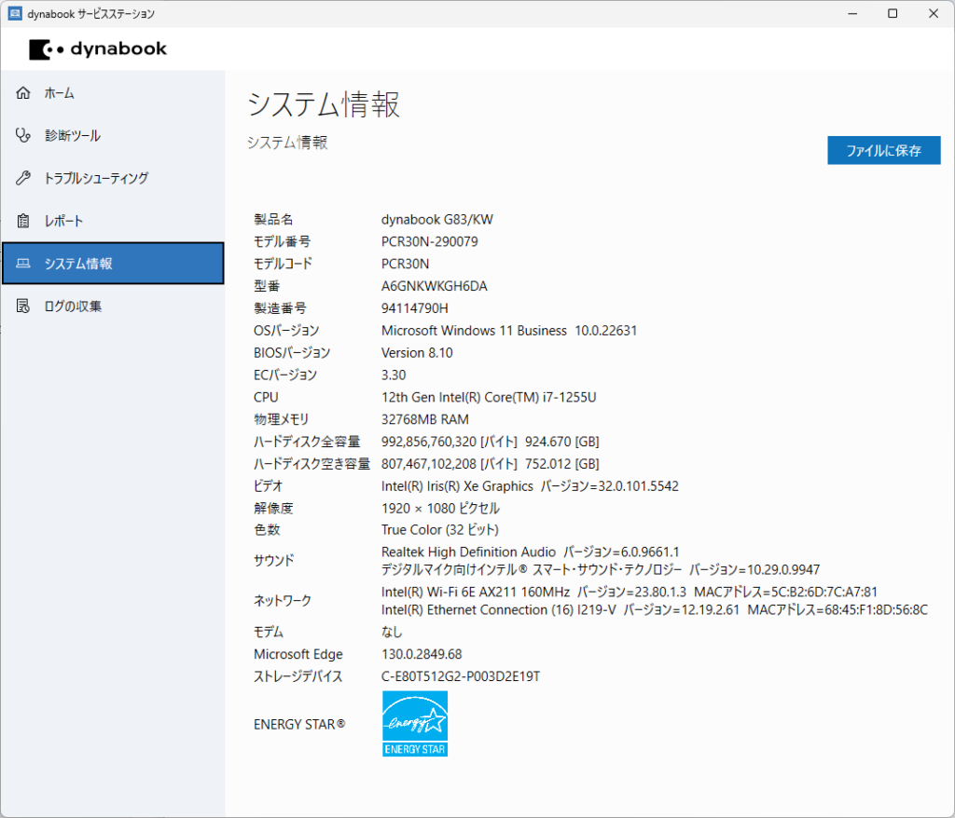Click the 製造番号 label
The width and height of the screenshot is (955, 818).
(280, 308)
